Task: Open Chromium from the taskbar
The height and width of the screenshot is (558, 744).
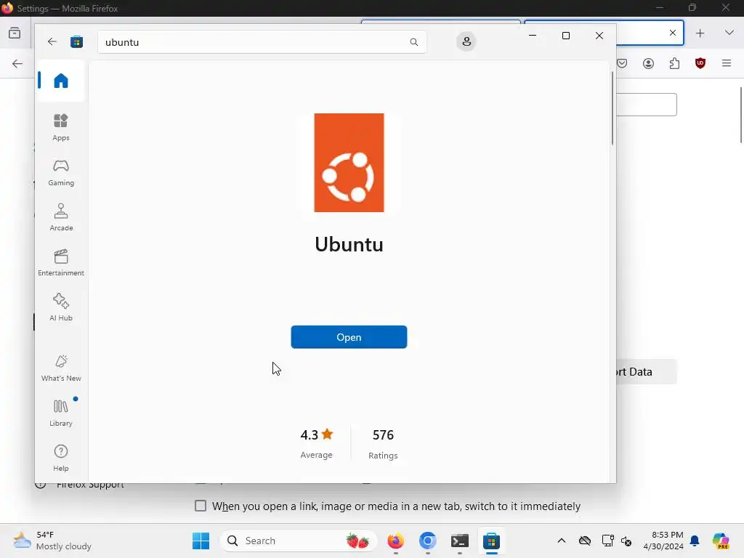Action: click(x=427, y=541)
